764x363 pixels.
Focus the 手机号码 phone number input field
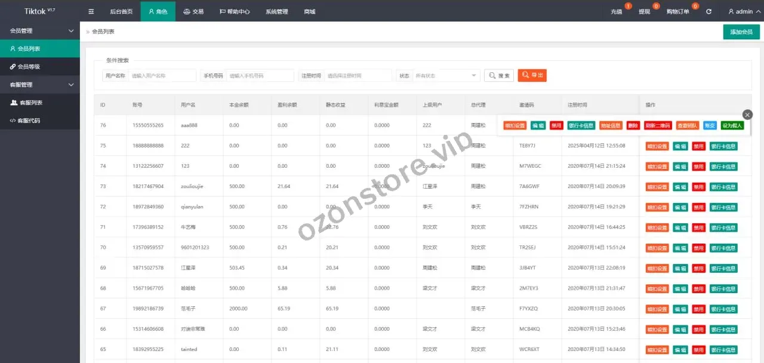tap(260, 76)
